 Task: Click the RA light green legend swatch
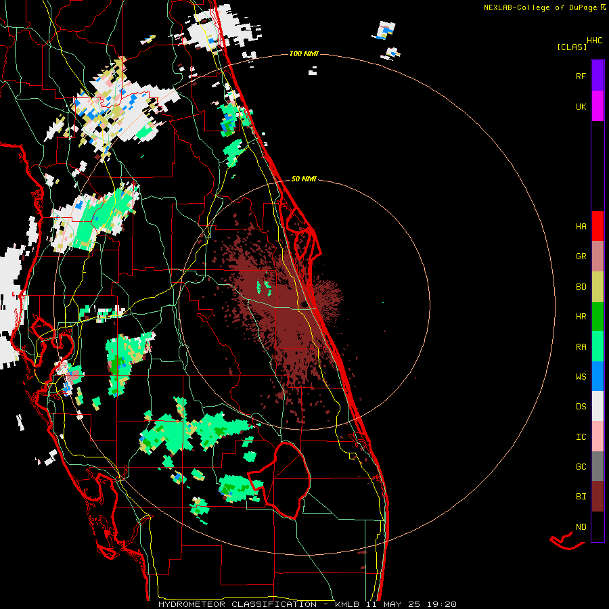597,346
